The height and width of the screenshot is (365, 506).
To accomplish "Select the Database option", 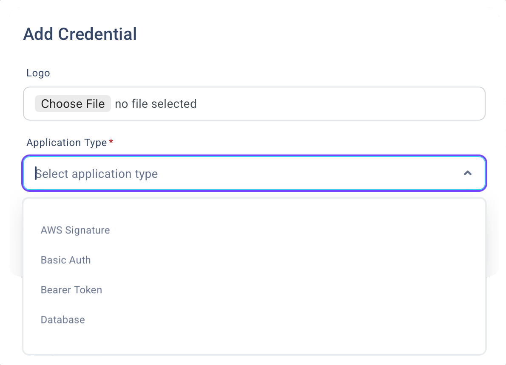I will [x=63, y=320].
